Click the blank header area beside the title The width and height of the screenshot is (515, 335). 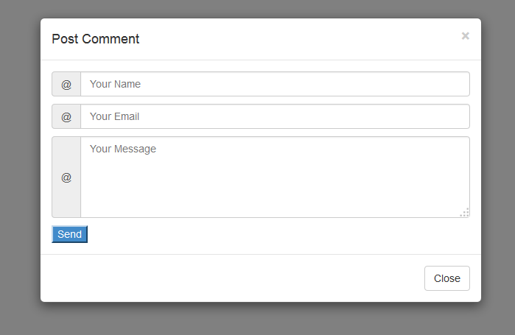pos(295,39)
